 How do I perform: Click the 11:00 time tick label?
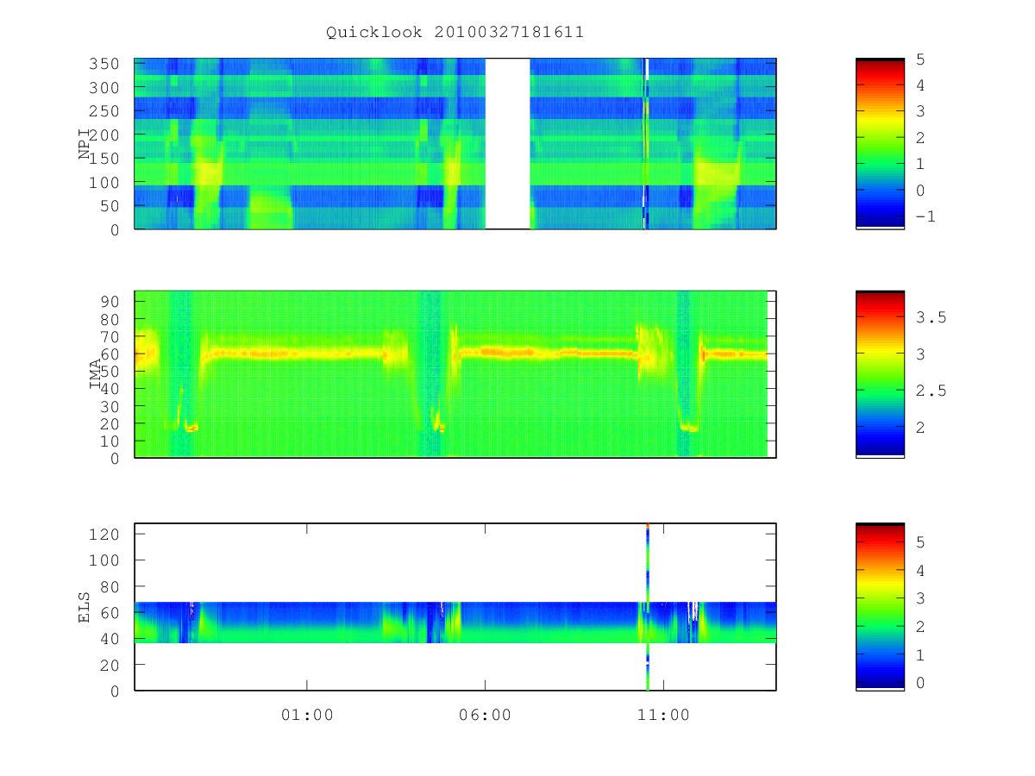tap(663, 715)
